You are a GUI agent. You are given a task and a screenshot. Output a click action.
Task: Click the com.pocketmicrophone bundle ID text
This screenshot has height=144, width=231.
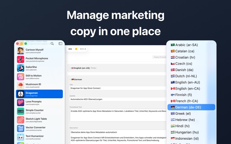(35, 61)
